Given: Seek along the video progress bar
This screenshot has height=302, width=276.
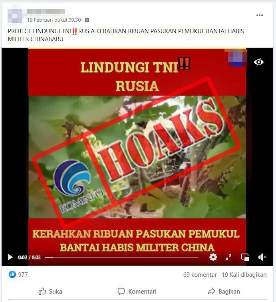Looking at the screenshot, I should 121,257.
